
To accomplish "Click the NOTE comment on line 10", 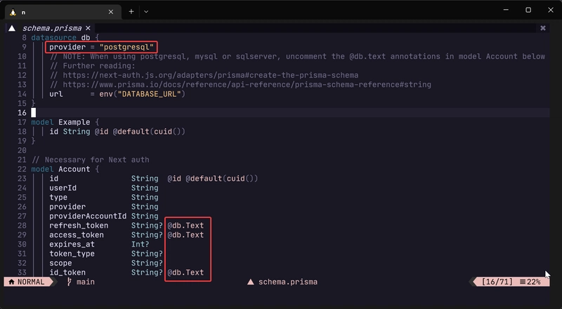I will click(297, 56).
